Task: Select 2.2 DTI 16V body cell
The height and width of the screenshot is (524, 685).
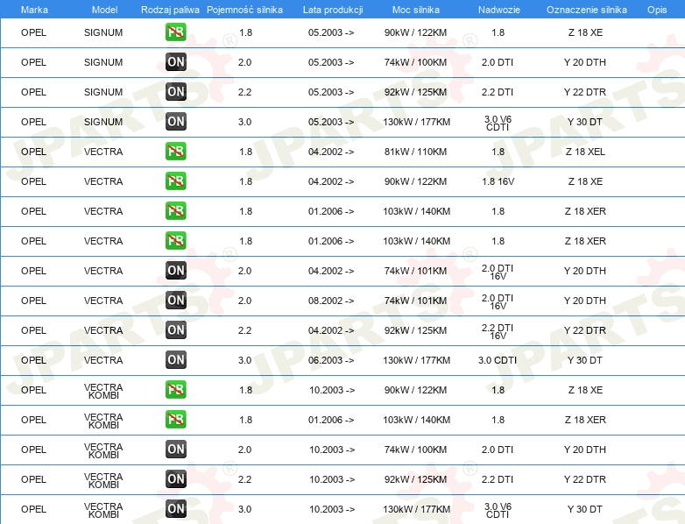Action: pyautogui.click(x=498, y=331)
